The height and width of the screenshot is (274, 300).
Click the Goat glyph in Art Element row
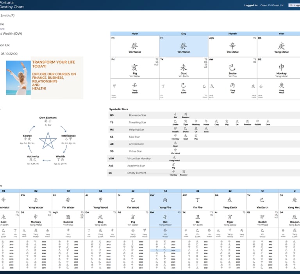[x=175, y=143]
